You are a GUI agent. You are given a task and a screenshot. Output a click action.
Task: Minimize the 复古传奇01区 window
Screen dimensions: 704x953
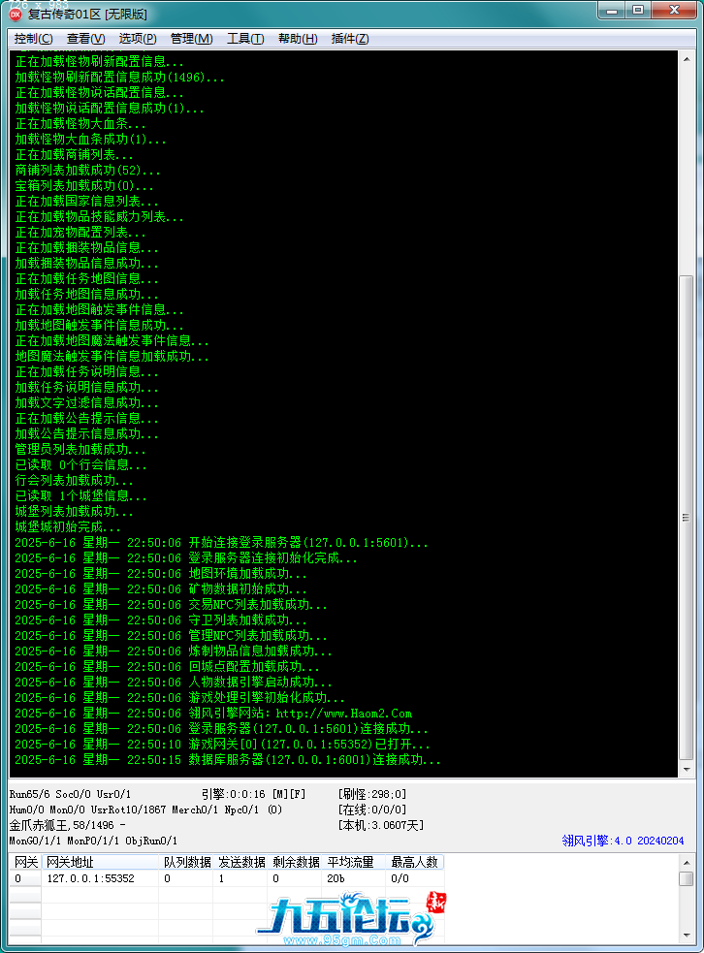coord(612,11)
